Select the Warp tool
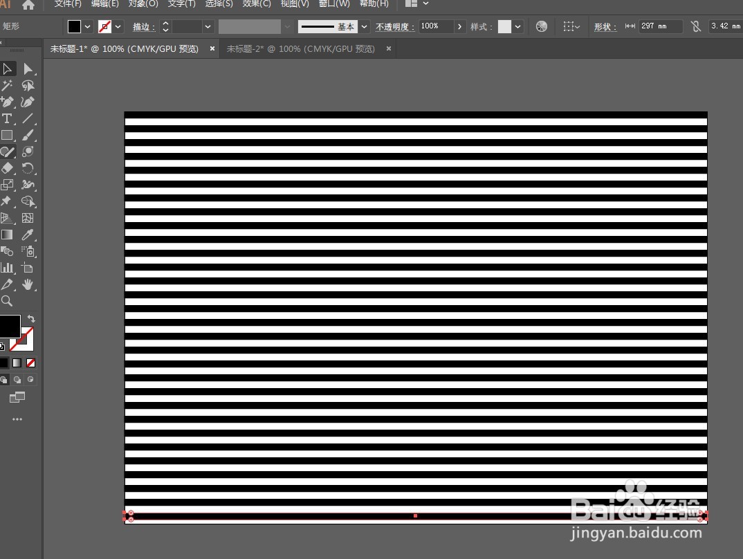Viewport: 743px width, 559px height. click(x=28, y=185)
